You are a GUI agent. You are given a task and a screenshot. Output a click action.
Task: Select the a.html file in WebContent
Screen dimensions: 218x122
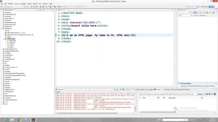pyautogui.click(x=11, y=45)
